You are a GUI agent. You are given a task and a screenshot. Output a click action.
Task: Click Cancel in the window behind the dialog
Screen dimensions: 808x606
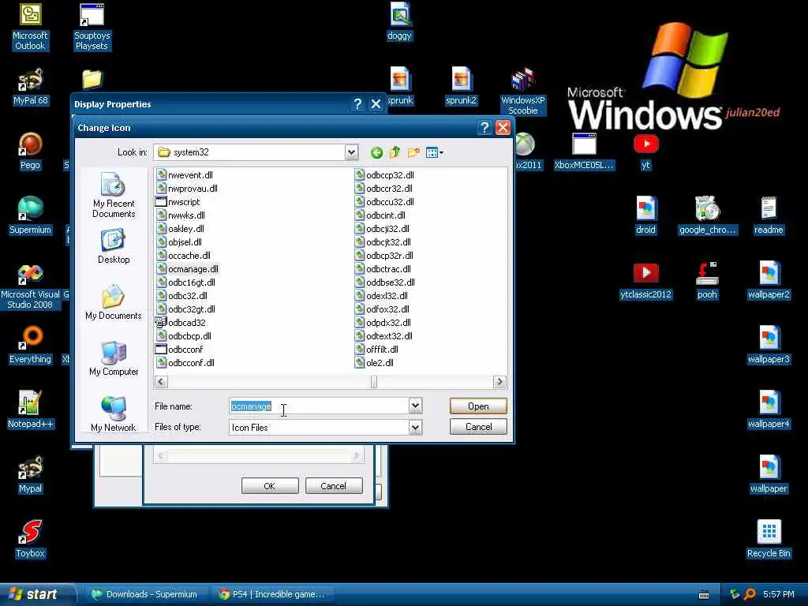point(334,486)
